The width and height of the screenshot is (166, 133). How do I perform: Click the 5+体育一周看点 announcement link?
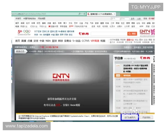tap(47, 52)
